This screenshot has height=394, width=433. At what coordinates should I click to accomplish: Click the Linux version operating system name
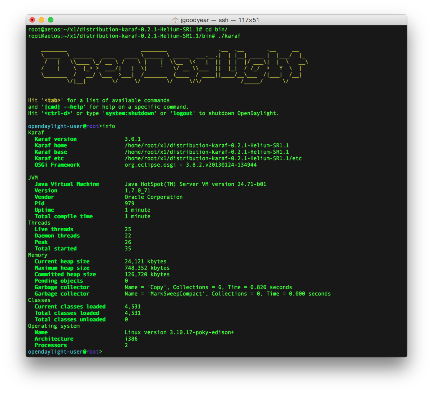coord(179,332)
